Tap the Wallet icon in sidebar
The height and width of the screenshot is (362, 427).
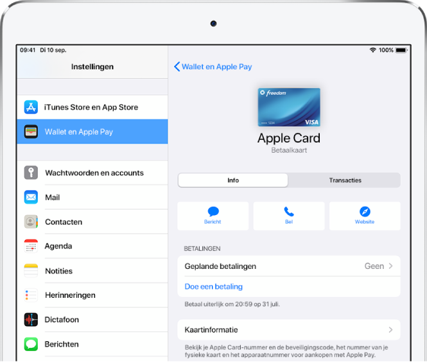pyautogui.click(x=31, y=132)
